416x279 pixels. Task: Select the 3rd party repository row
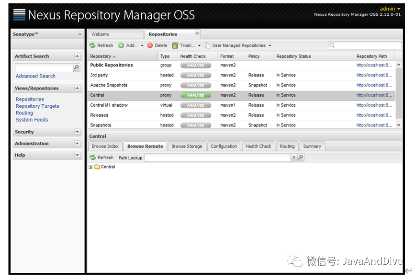point(241,75)
